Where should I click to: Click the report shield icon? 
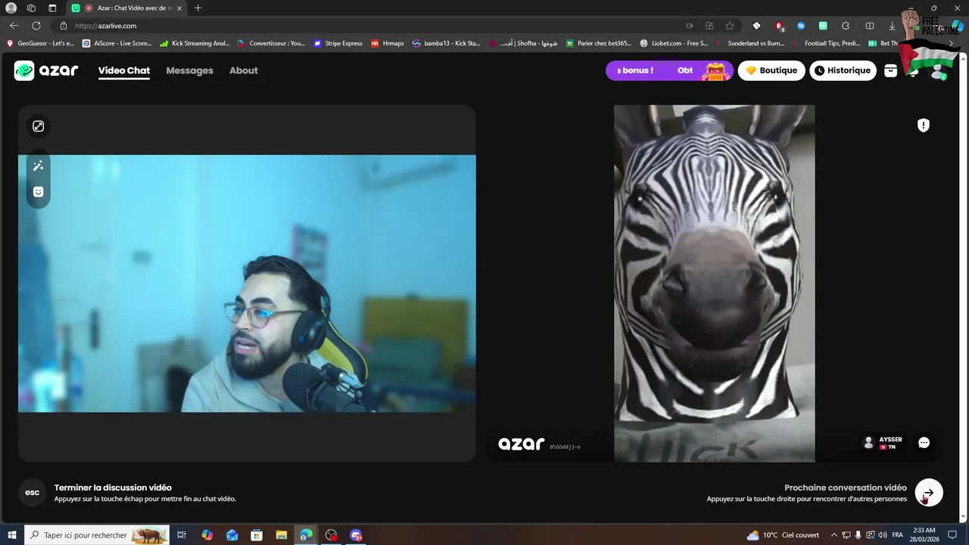[923, 126]
